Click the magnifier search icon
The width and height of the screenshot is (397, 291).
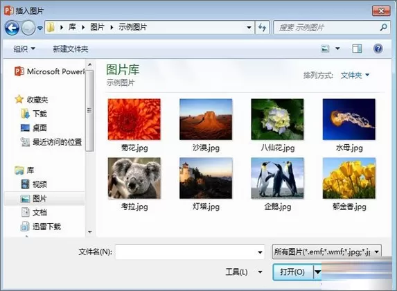click(384, 27)
